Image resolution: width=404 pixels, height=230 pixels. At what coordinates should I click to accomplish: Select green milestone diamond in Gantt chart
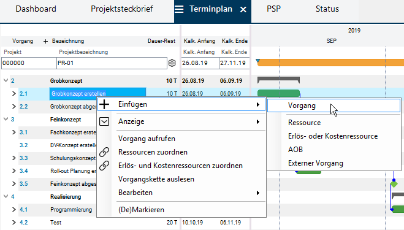394,184
